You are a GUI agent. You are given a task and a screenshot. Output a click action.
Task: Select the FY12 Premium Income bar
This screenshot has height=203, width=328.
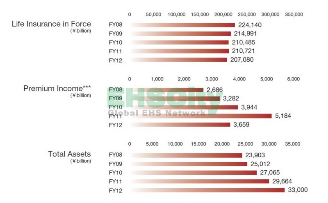tap(180, 125)
